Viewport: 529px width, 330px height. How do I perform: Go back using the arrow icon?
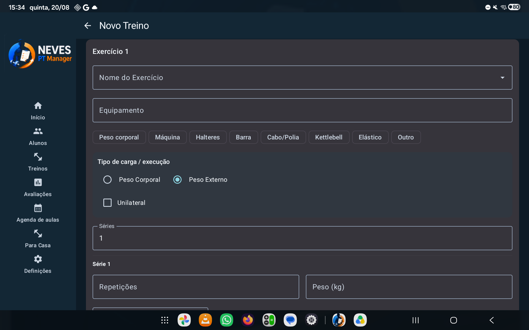pyautogui.click(x=88, y=26)
